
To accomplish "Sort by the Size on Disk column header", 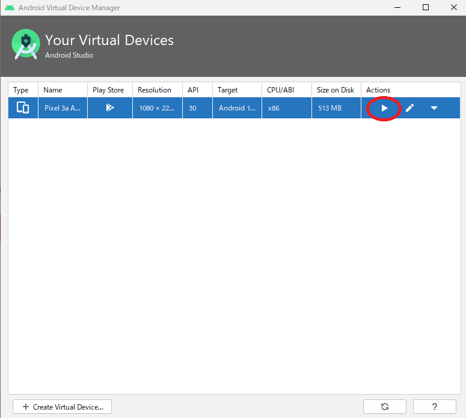I will pyautogui.click(x=337, y=90).
